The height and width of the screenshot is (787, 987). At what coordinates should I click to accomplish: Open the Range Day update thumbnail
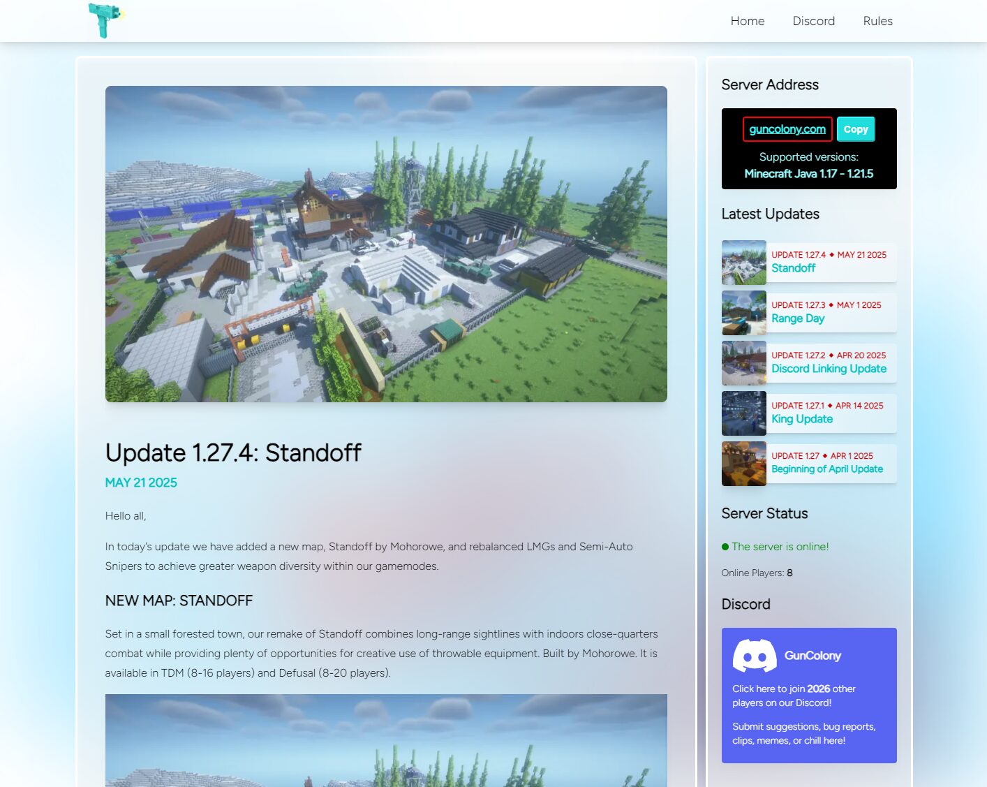click(x=743, y=313)
